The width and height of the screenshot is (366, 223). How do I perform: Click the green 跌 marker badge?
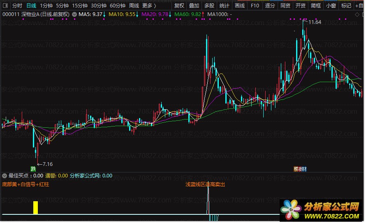pos(33,169)
